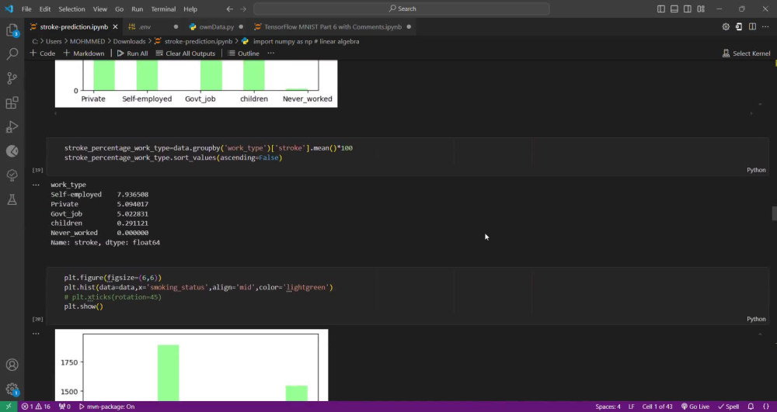Open the tree icon view in activity bar
Viewport: 777px width, 412px height.
[12, 175]
